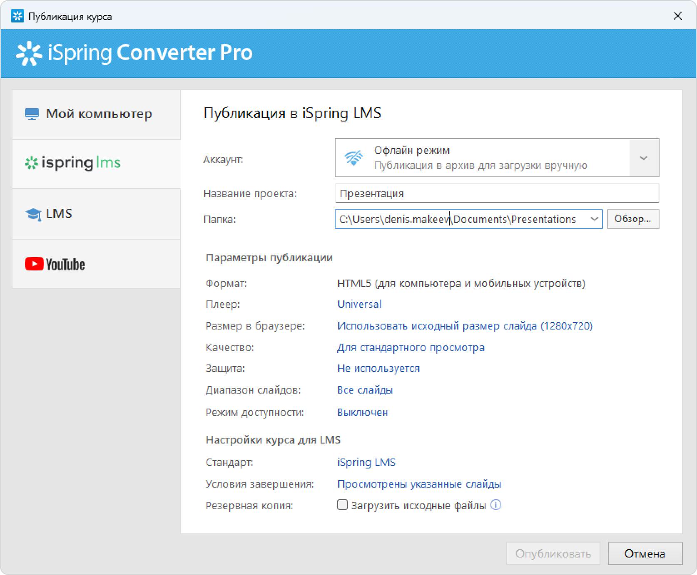This screenshot has width=697, height=575.
Task: Open the Мой компьютер publishing tab
Action: tap(96, 114)
